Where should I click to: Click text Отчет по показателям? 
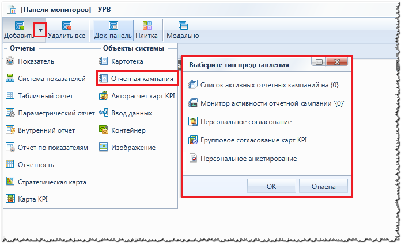coord(52,148)
